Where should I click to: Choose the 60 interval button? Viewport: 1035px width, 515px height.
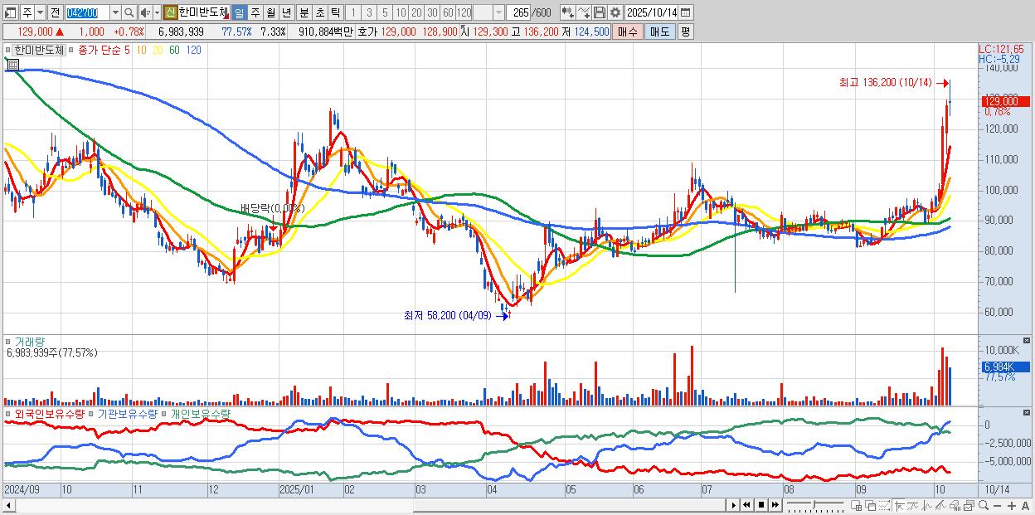coord(448,13)
